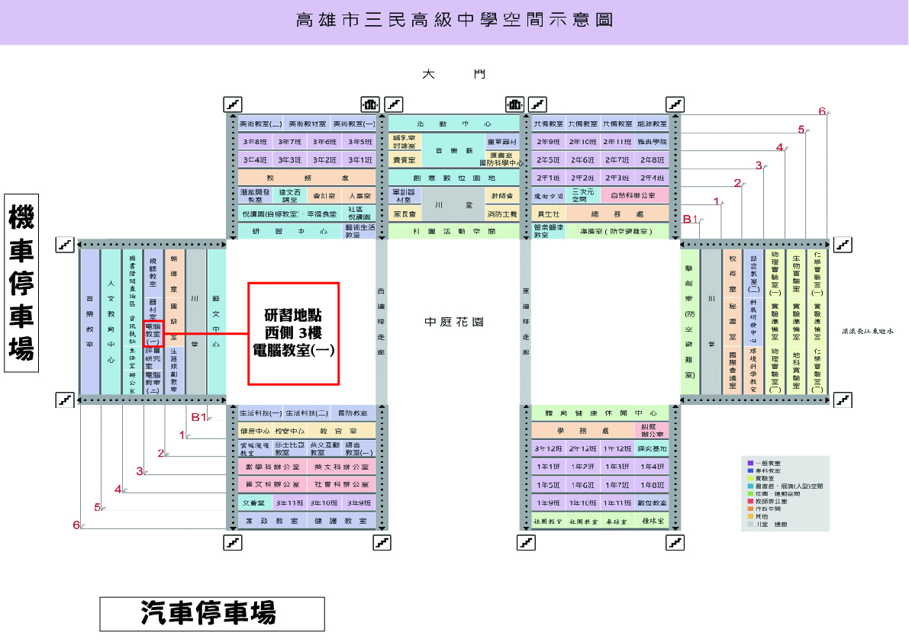Click the stairs icon below 健護教室
The width and height of the screenshot is (909, 642).
click(382, 542)
